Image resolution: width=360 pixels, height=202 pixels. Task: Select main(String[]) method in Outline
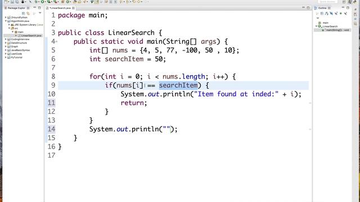[x=336, y=30]
